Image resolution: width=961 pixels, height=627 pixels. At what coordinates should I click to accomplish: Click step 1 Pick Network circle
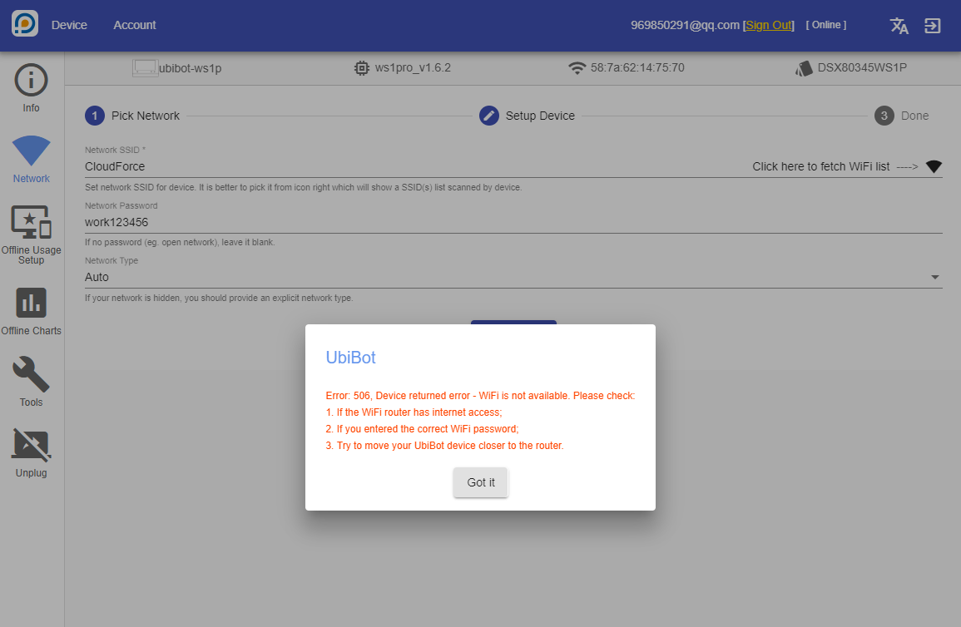pyautogui.click(x=94, y=116)
